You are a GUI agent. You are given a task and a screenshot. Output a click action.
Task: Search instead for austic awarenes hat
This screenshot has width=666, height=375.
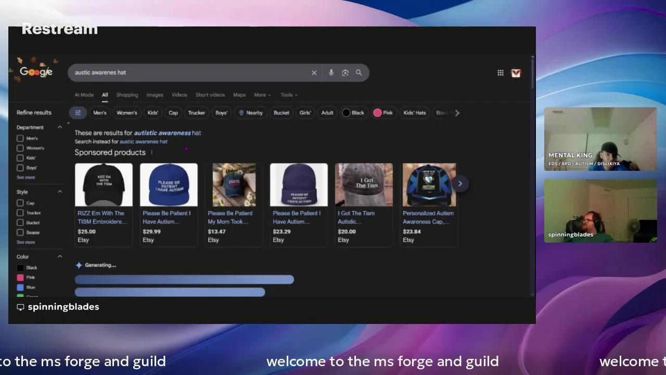click(144, 142)
